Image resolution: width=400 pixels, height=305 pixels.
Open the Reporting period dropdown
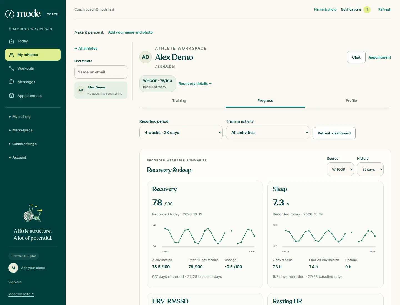181,133
